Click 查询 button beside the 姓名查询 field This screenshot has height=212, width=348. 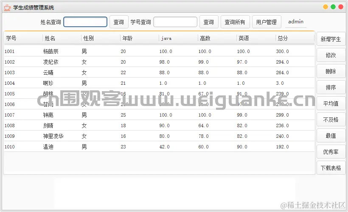tap(119, 22)
